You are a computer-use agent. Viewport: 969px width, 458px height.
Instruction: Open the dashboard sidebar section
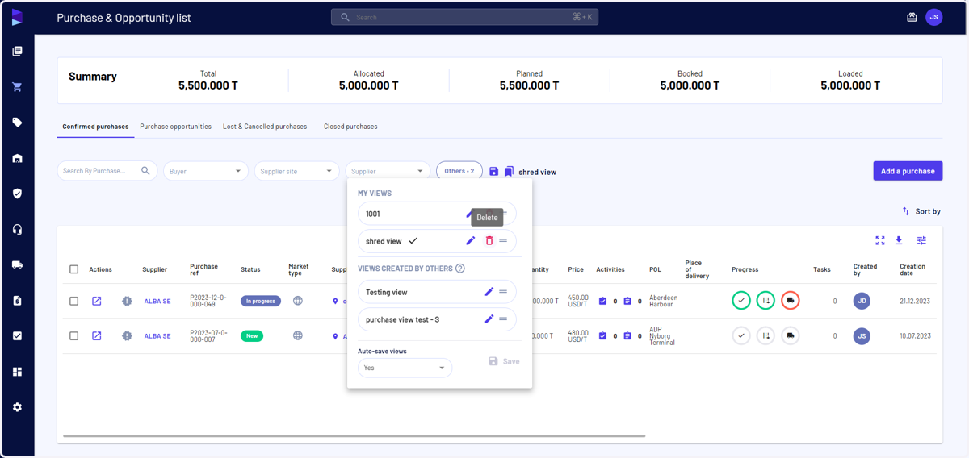pos(17,372)
